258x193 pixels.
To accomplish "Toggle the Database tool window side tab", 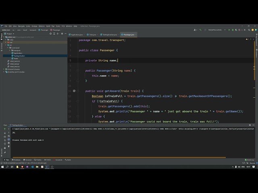I will [256, 53].
